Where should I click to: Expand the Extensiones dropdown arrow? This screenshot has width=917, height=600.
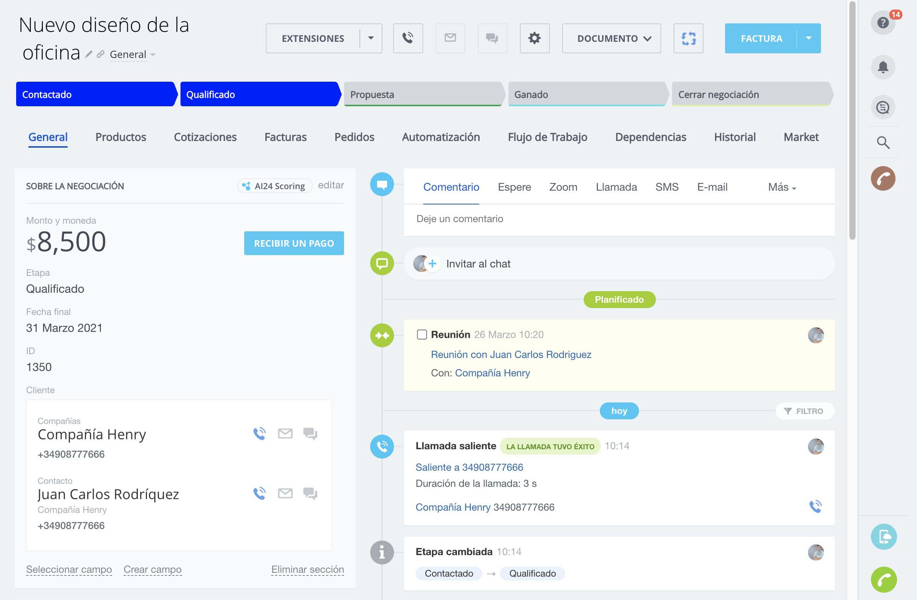pos(371,38)
